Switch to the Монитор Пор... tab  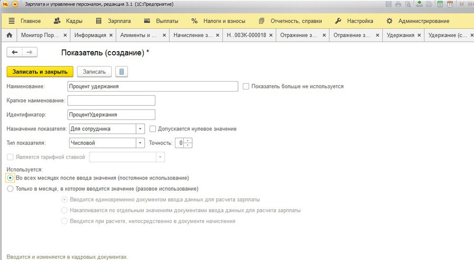click(x=40, y=35)
